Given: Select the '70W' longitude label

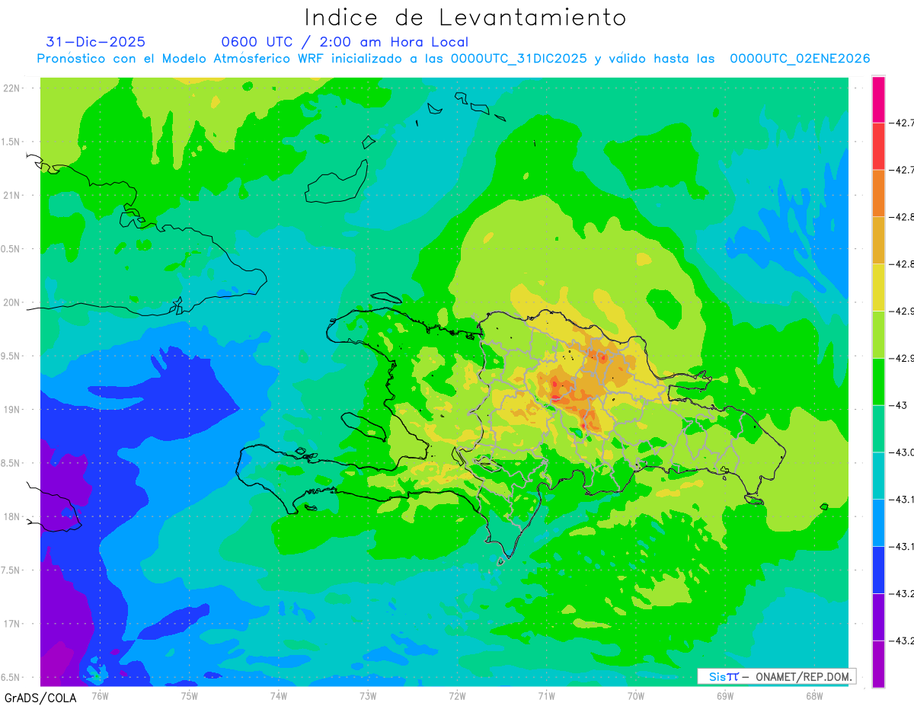Looking at the screenshot, I should click(x=636, y=695).
